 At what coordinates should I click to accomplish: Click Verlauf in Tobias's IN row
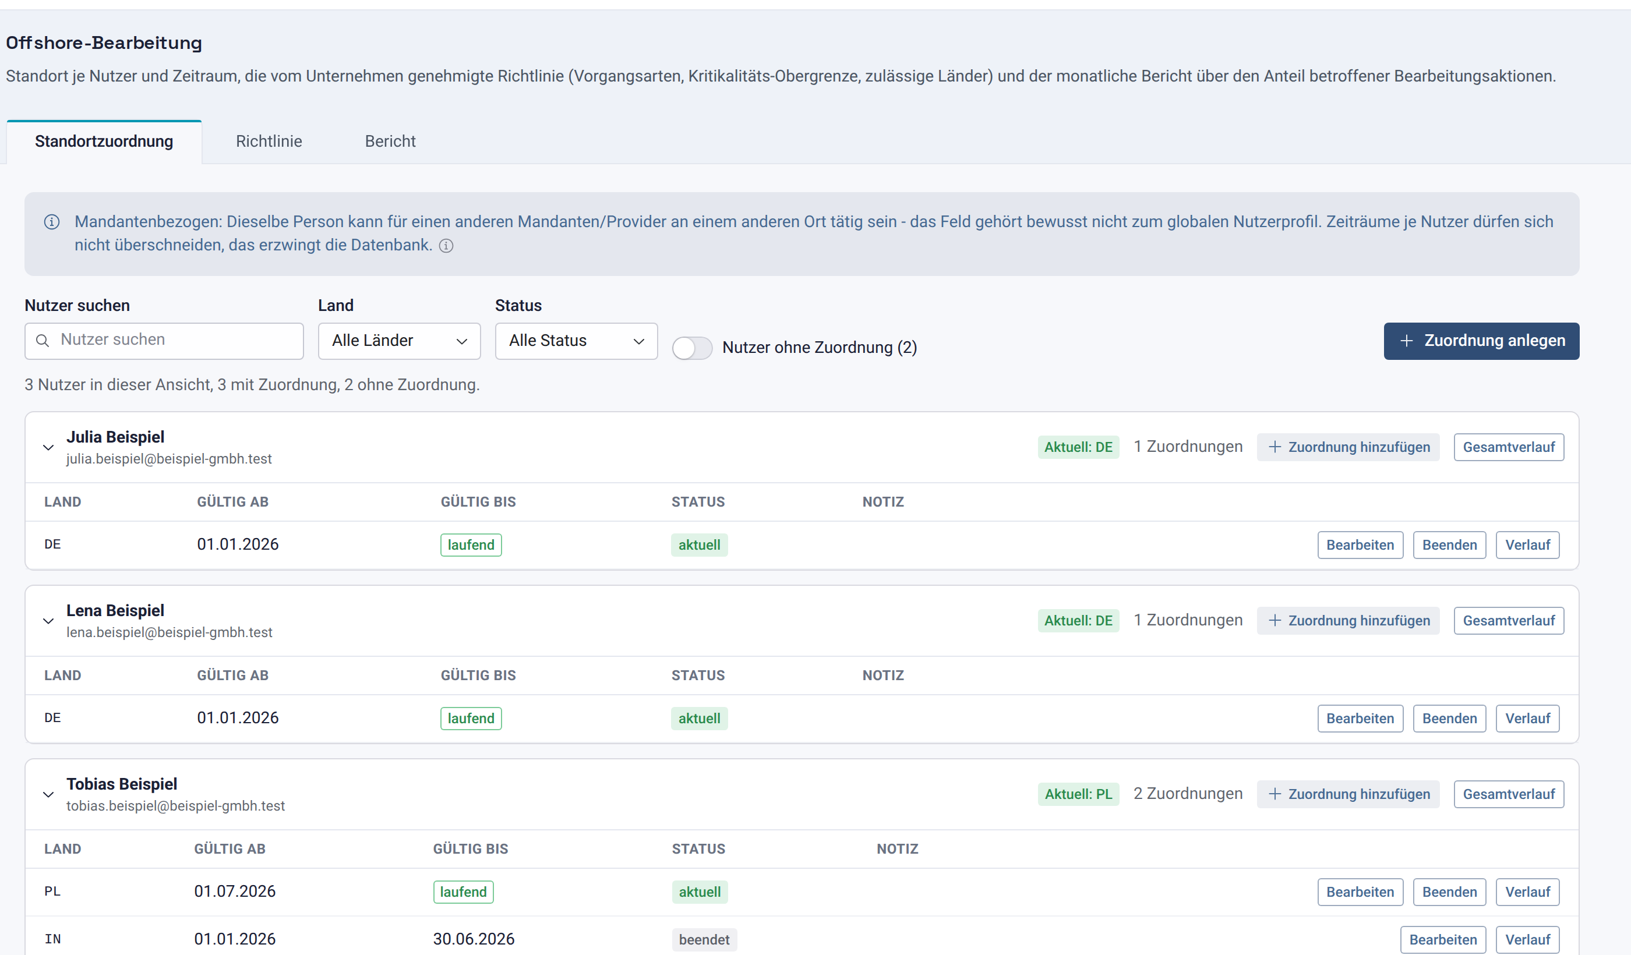pos(1527,939)
